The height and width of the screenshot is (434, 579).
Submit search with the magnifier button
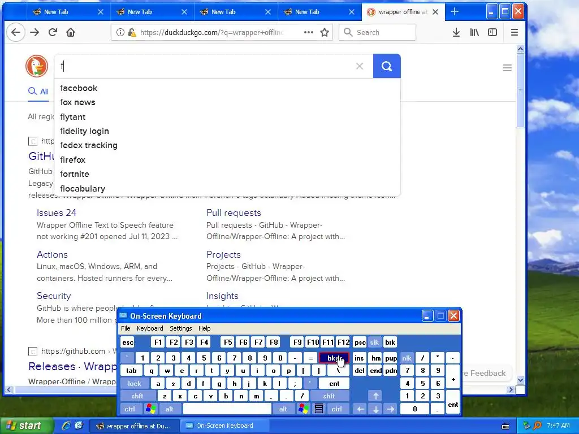click(387, 66)
